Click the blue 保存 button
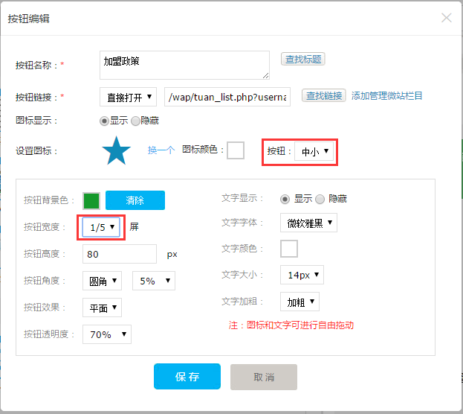This screenshot has height=414, width=463. pyautogui.click(x=187, y=377)
